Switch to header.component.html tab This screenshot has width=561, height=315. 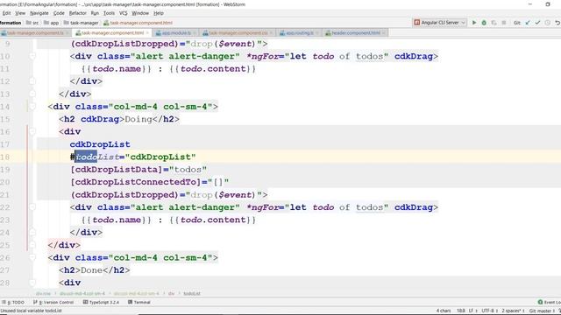click(355, 33)
